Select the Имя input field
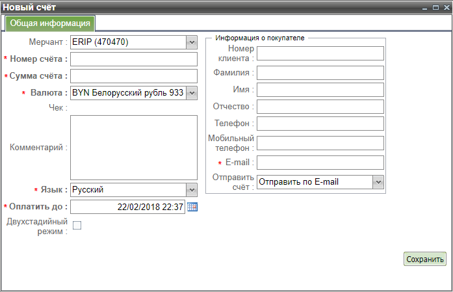Screen dimensions: 453x292 pyautogui.click(x=320, y=89)
